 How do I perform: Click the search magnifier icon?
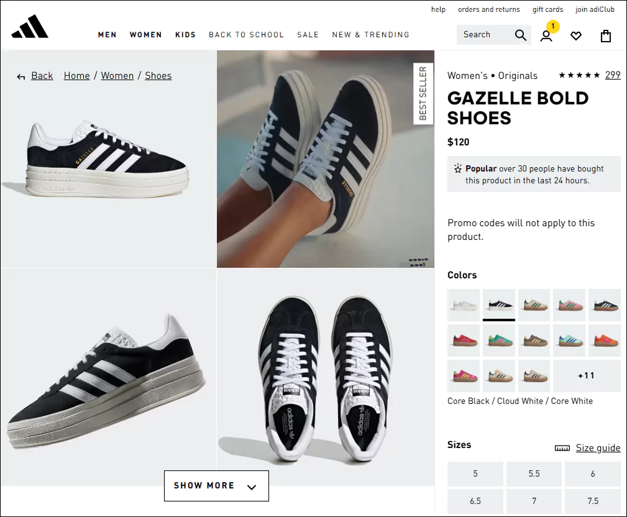520,35
